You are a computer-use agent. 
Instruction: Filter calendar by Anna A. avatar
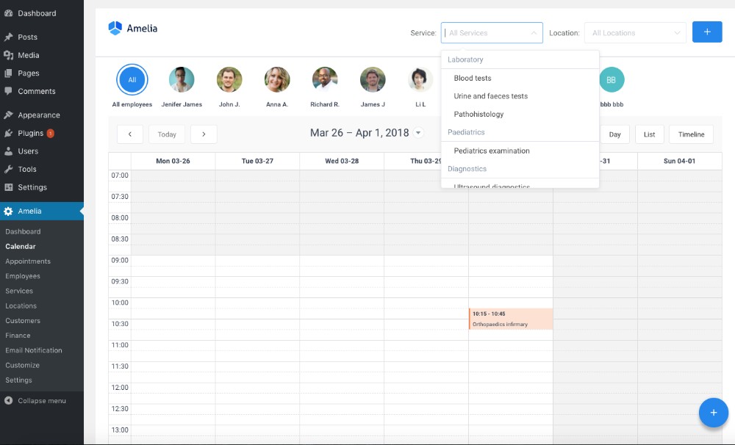click(x=277, y=80)
